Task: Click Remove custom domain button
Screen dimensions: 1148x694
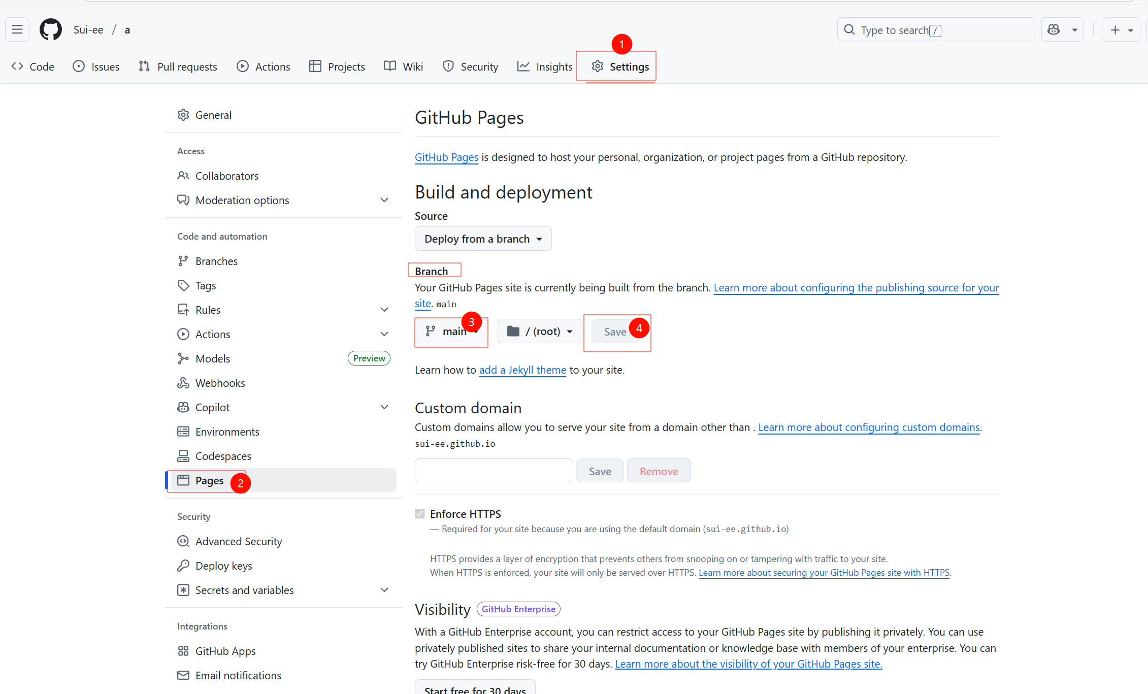Action: (x=659, y=471)
